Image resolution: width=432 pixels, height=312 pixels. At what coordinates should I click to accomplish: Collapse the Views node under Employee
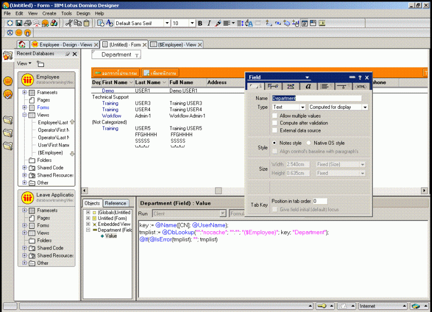click(x=25, y=115)
